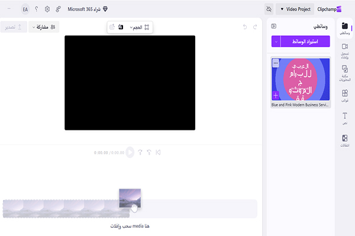Screen dimensions: 355x236
Task: Open the EA account avatar
Action: (x=25, y=9)
